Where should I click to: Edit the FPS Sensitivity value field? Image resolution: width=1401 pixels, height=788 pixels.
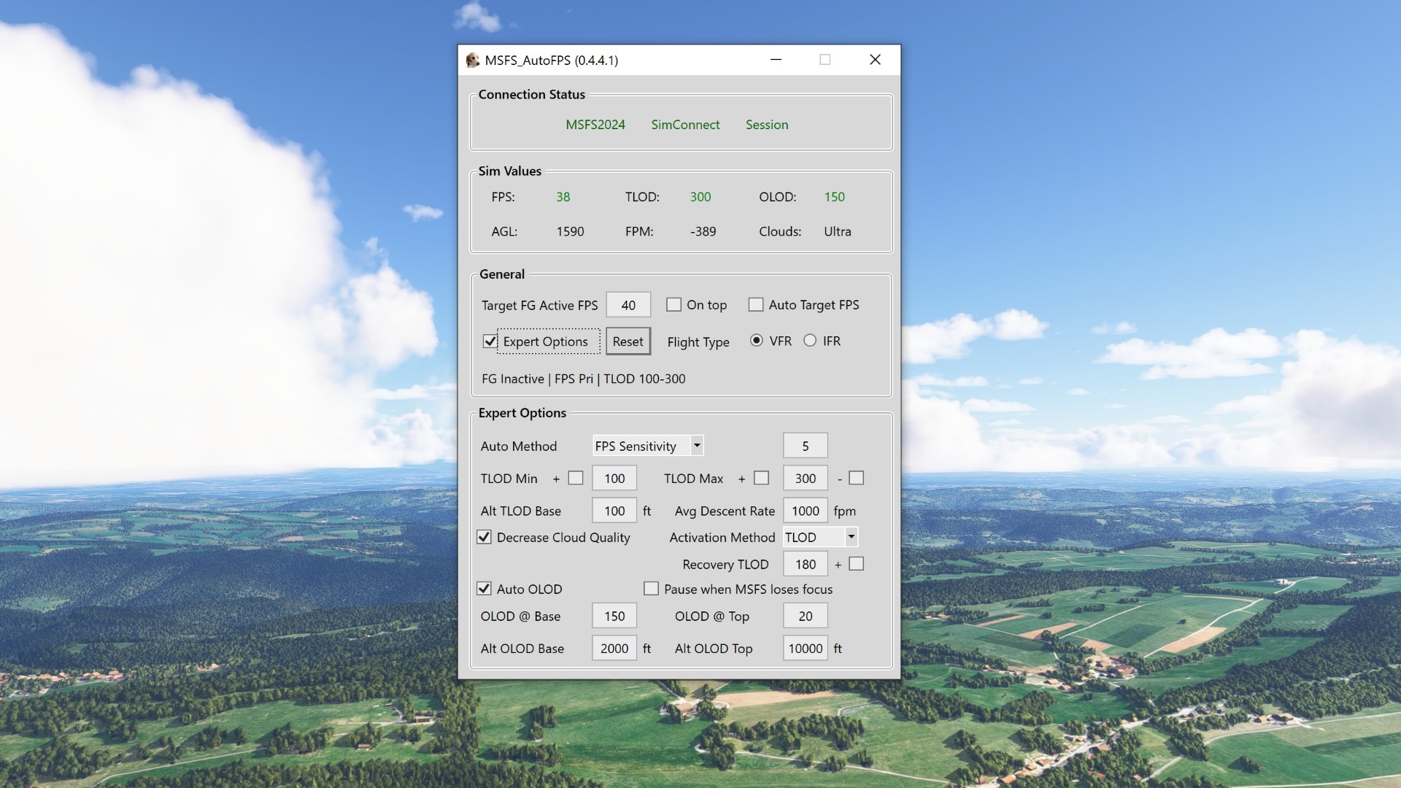pos(806,446)
